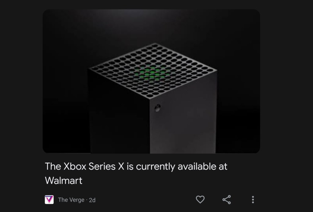Image resolution: width=313 pixels, height=212 pixels.
Task: Open vertical ellipsis beside share icon
Action: 253,199
